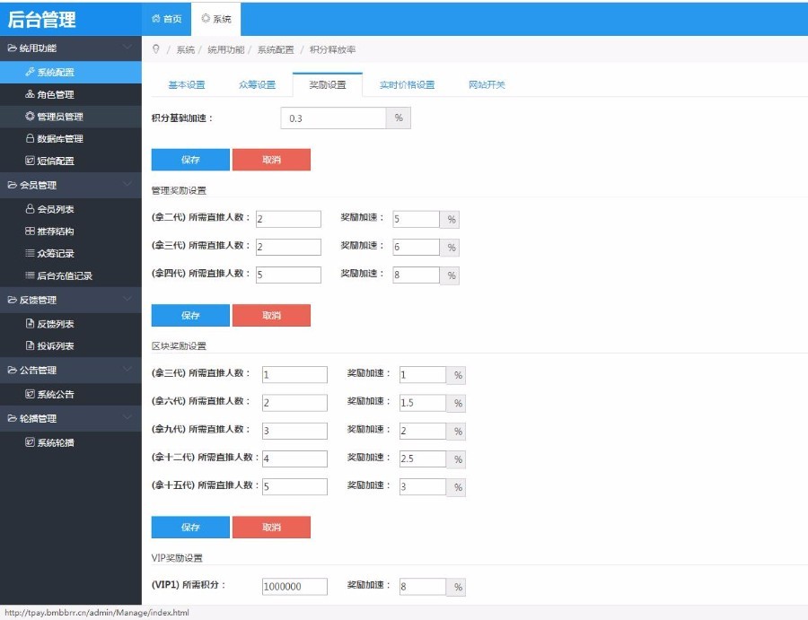Save the 积分基础加速 setting
808x620 pixels.
coord(190,160)
